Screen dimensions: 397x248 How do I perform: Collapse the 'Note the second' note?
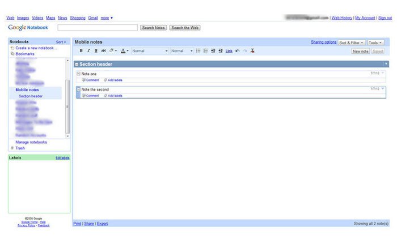(x=78, y=89)
